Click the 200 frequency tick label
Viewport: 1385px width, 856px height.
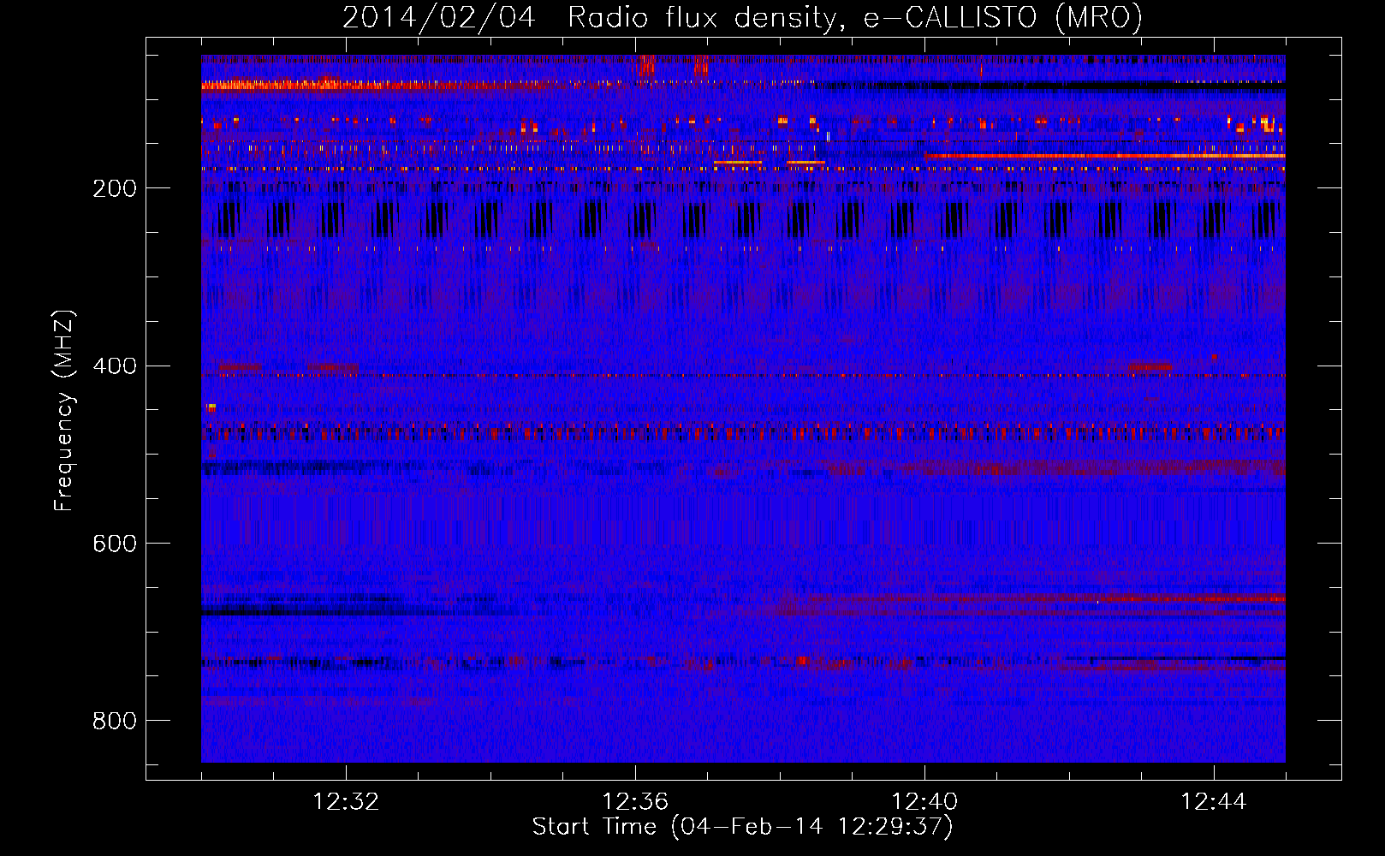coord(115,188)
